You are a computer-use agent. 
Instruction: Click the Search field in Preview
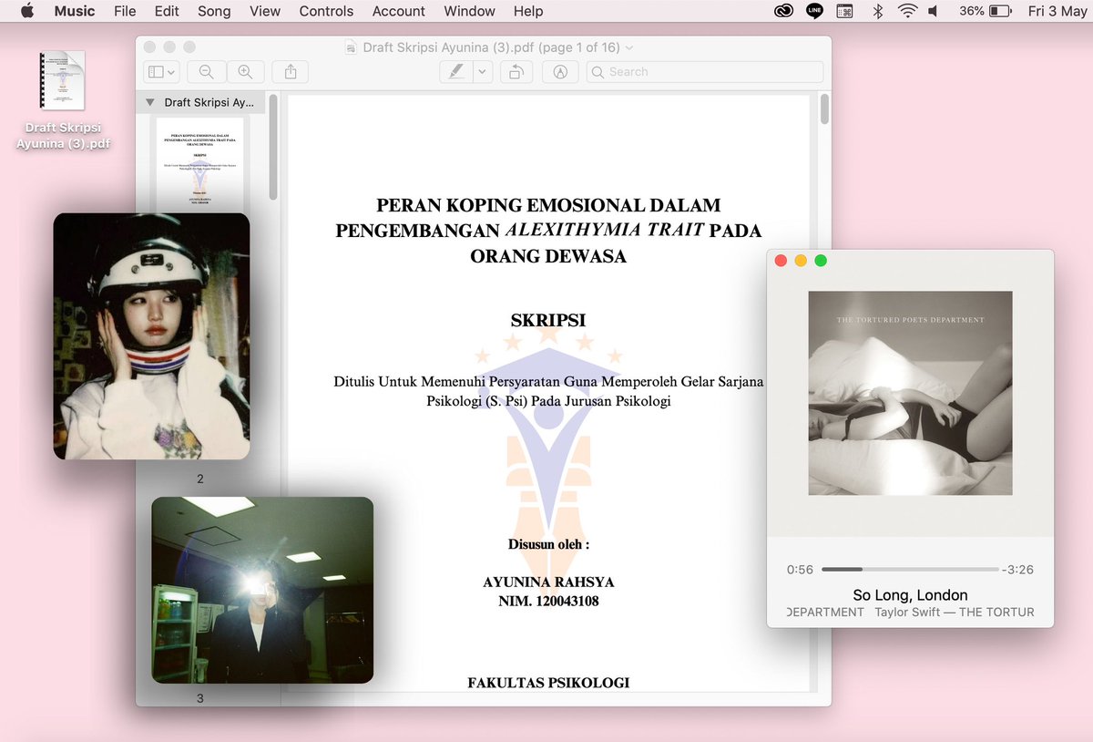(x=704, y=71)
